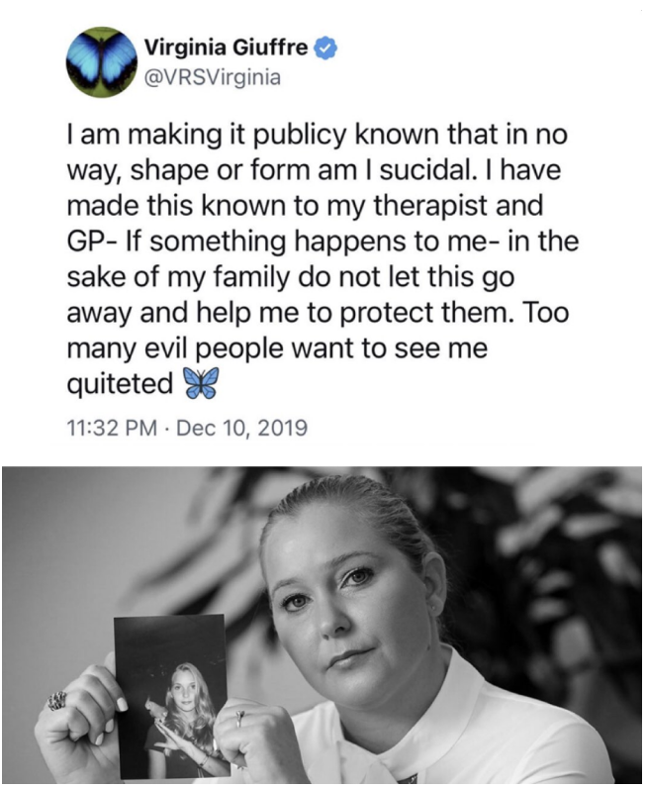Open the Virginia Giuffre display name

coord(227,48)
